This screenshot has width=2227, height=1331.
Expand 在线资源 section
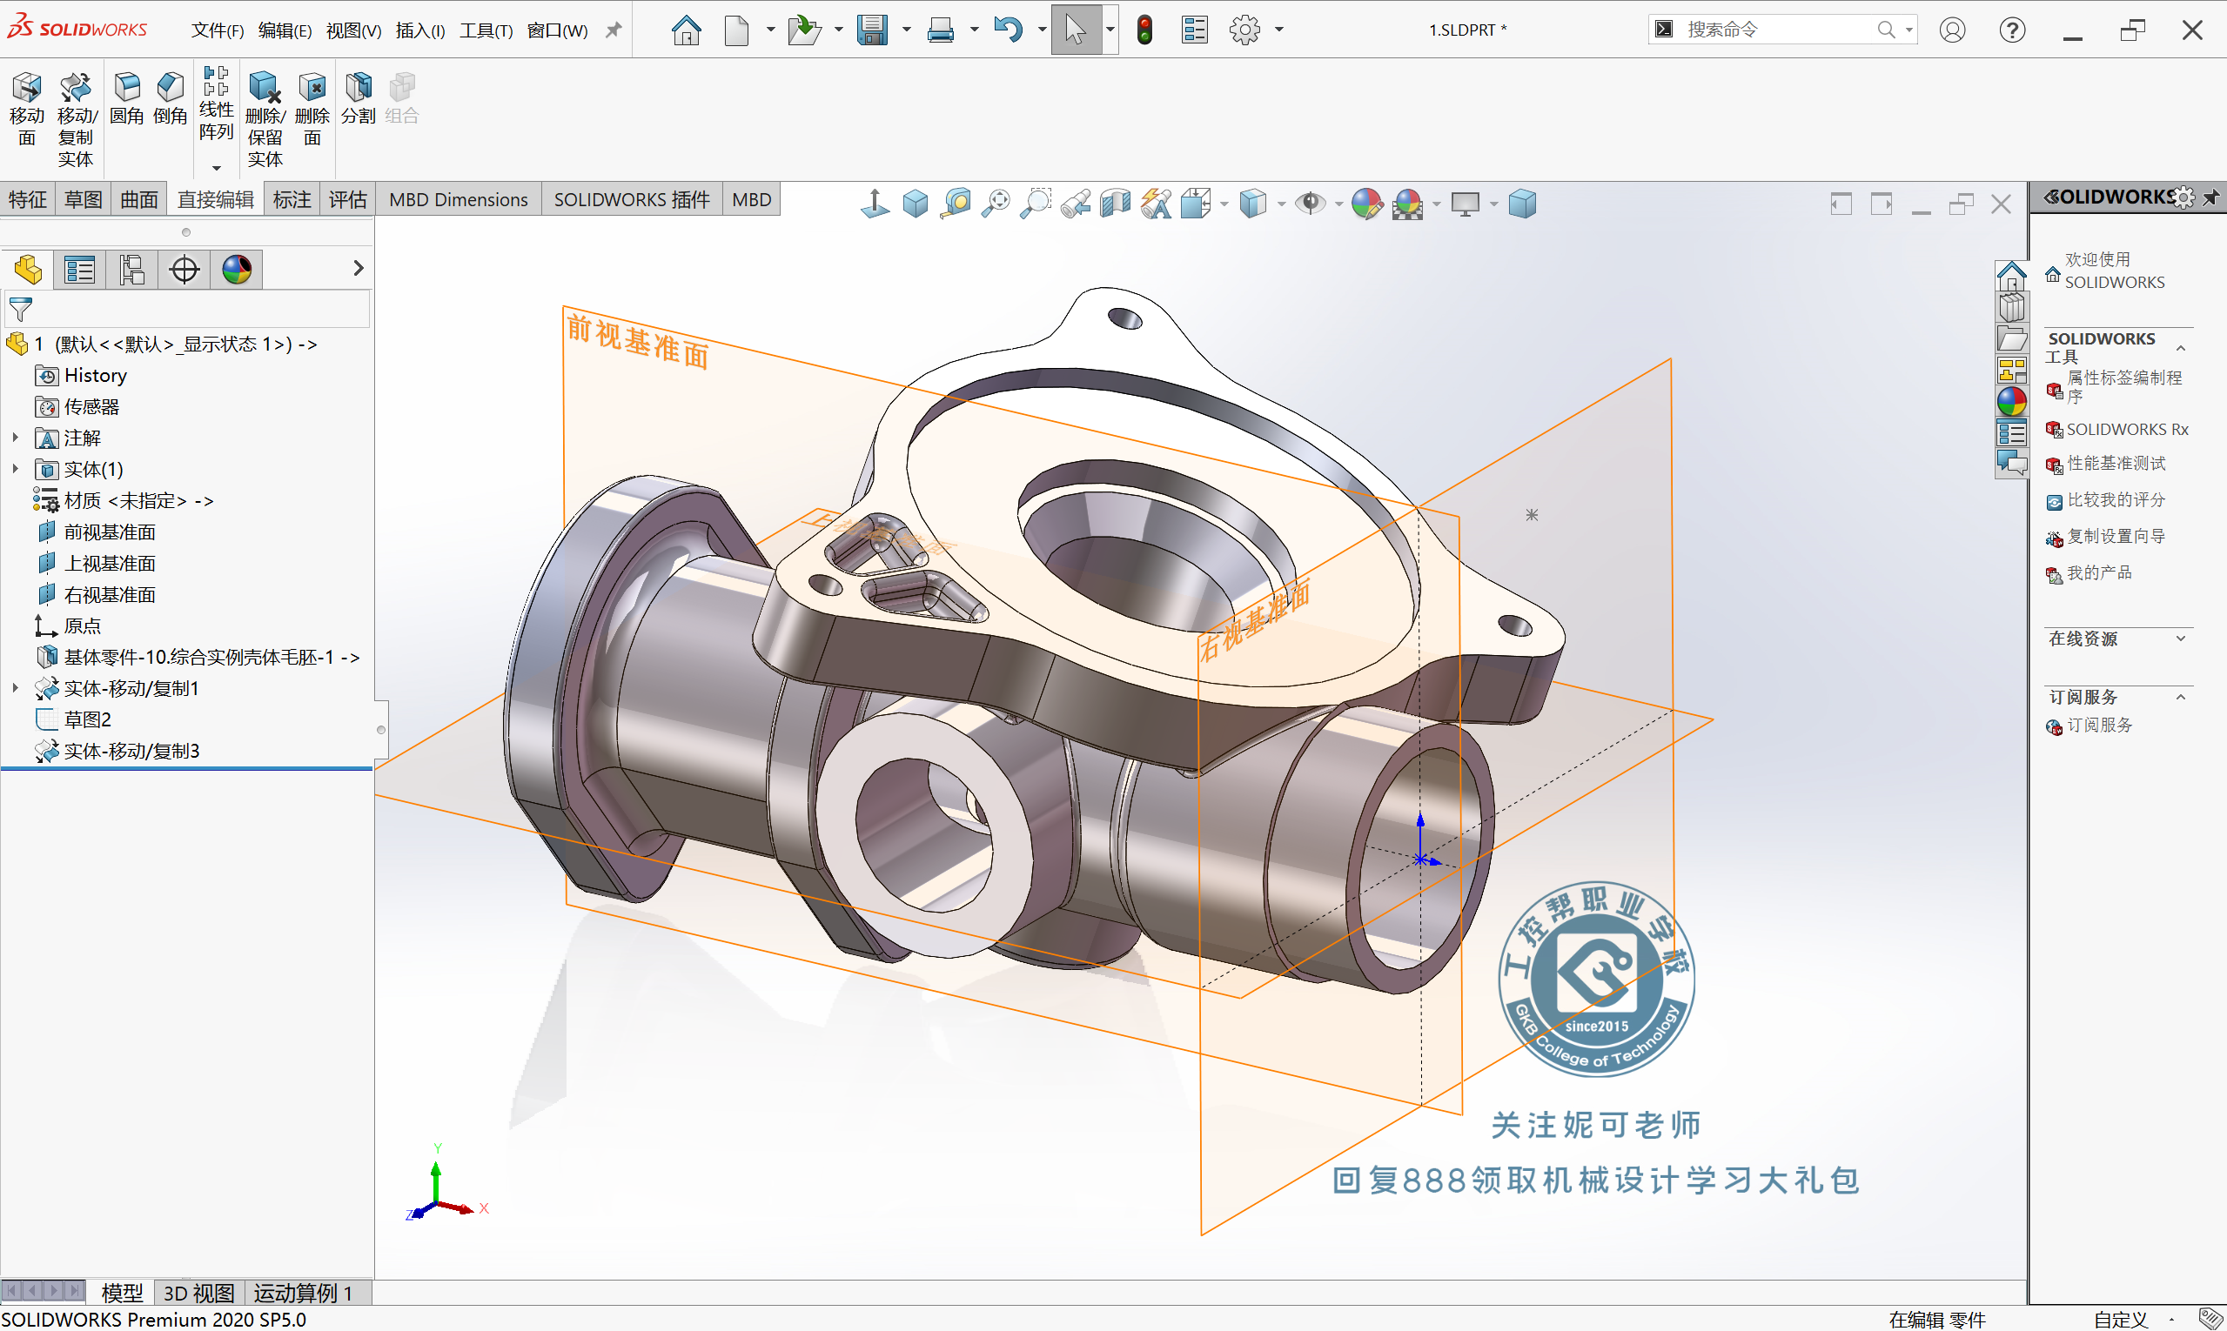pyautogui.click(x=2181, y=639)
